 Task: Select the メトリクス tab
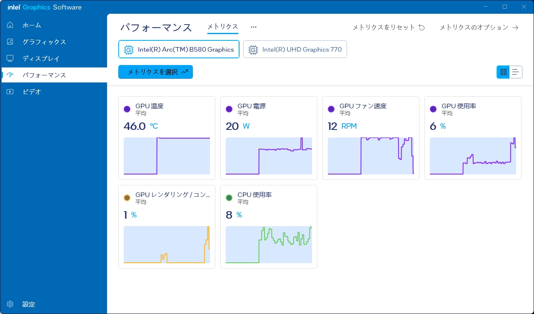click(223, 27)
